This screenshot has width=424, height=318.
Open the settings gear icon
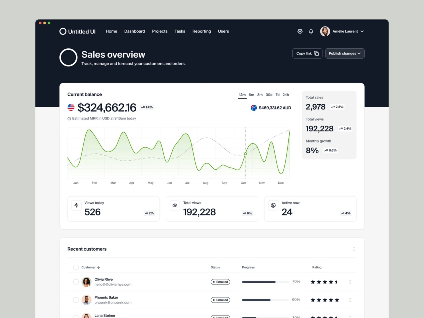pos(300,31)
